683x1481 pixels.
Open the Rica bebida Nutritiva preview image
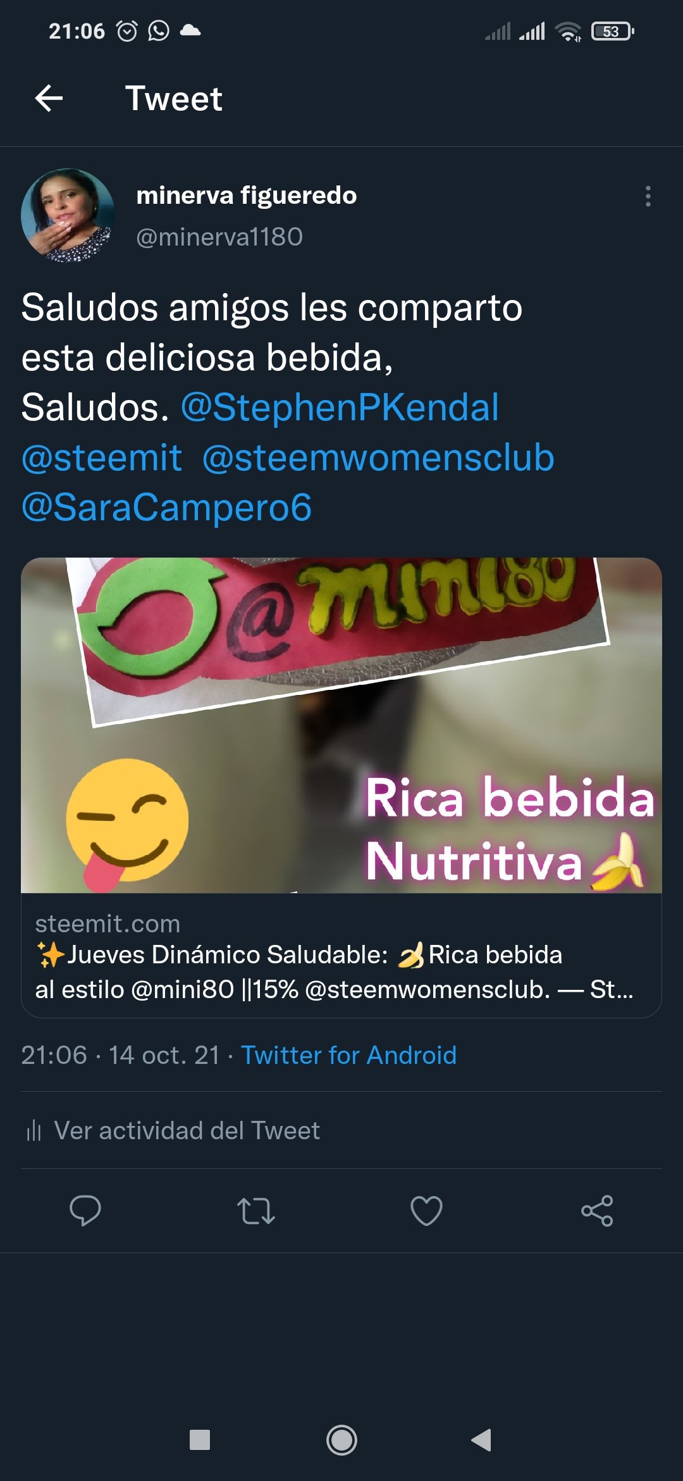[x=341, y=725]
